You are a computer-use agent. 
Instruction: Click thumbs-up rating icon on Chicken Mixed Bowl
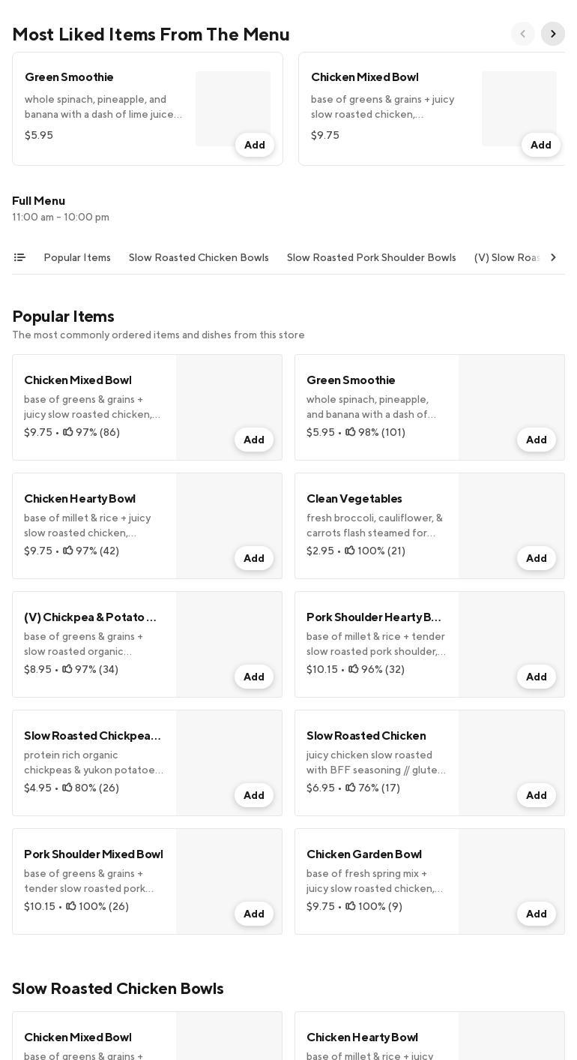[68, 432]
